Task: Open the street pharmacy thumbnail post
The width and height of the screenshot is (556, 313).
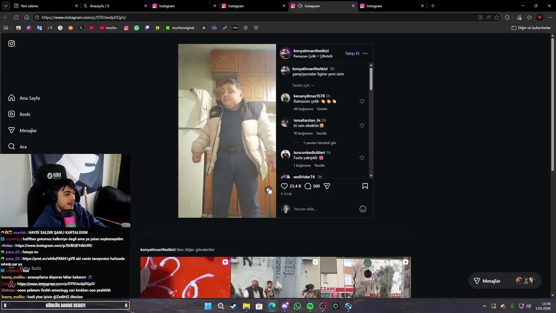Action: coord(366,277)
